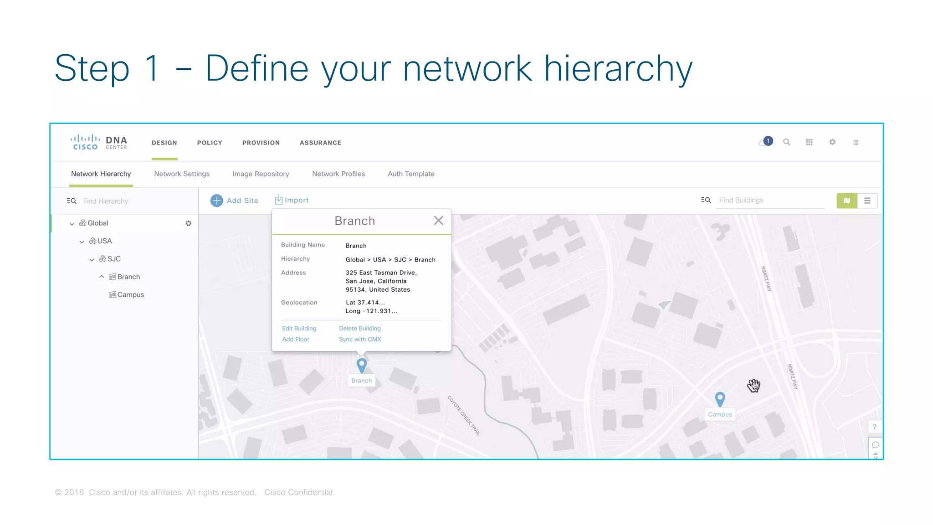Select Campus in the hierarchy tree
933x525 pixels.
coord(131,294)
